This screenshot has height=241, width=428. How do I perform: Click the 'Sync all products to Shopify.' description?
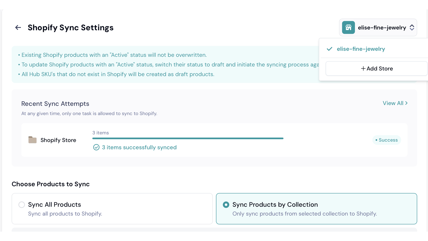tap(65, 214)
